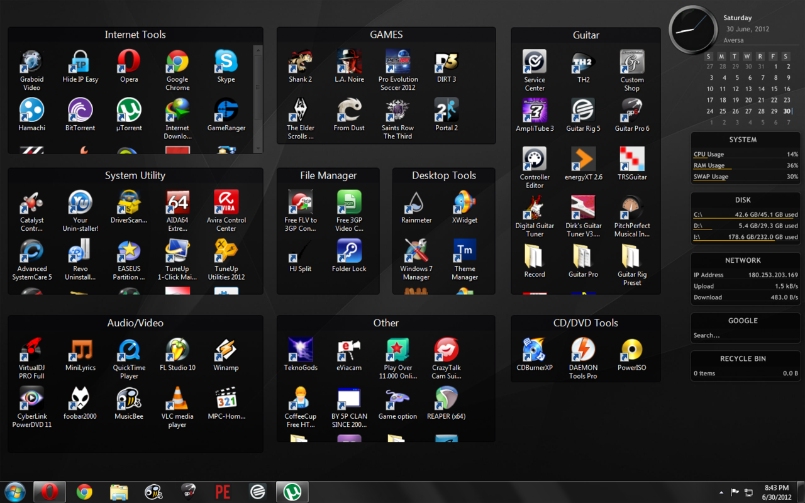Open the BitTorrent shortcut
Viewport: 805px width, 503px height.
tap(80, 115)
